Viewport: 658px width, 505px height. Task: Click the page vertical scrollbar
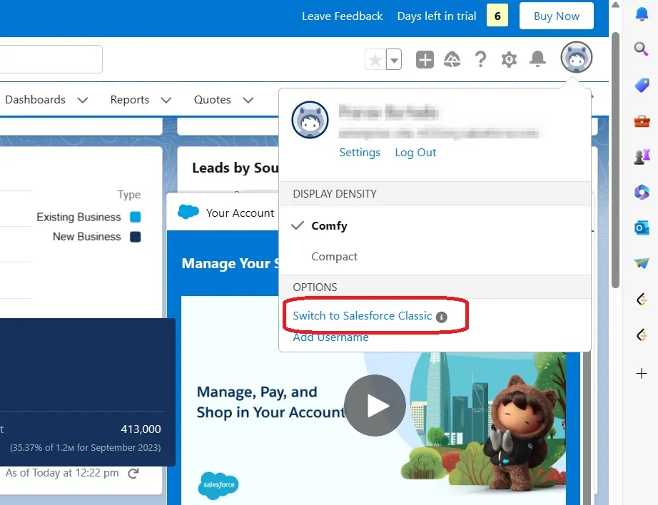[615, 160]
